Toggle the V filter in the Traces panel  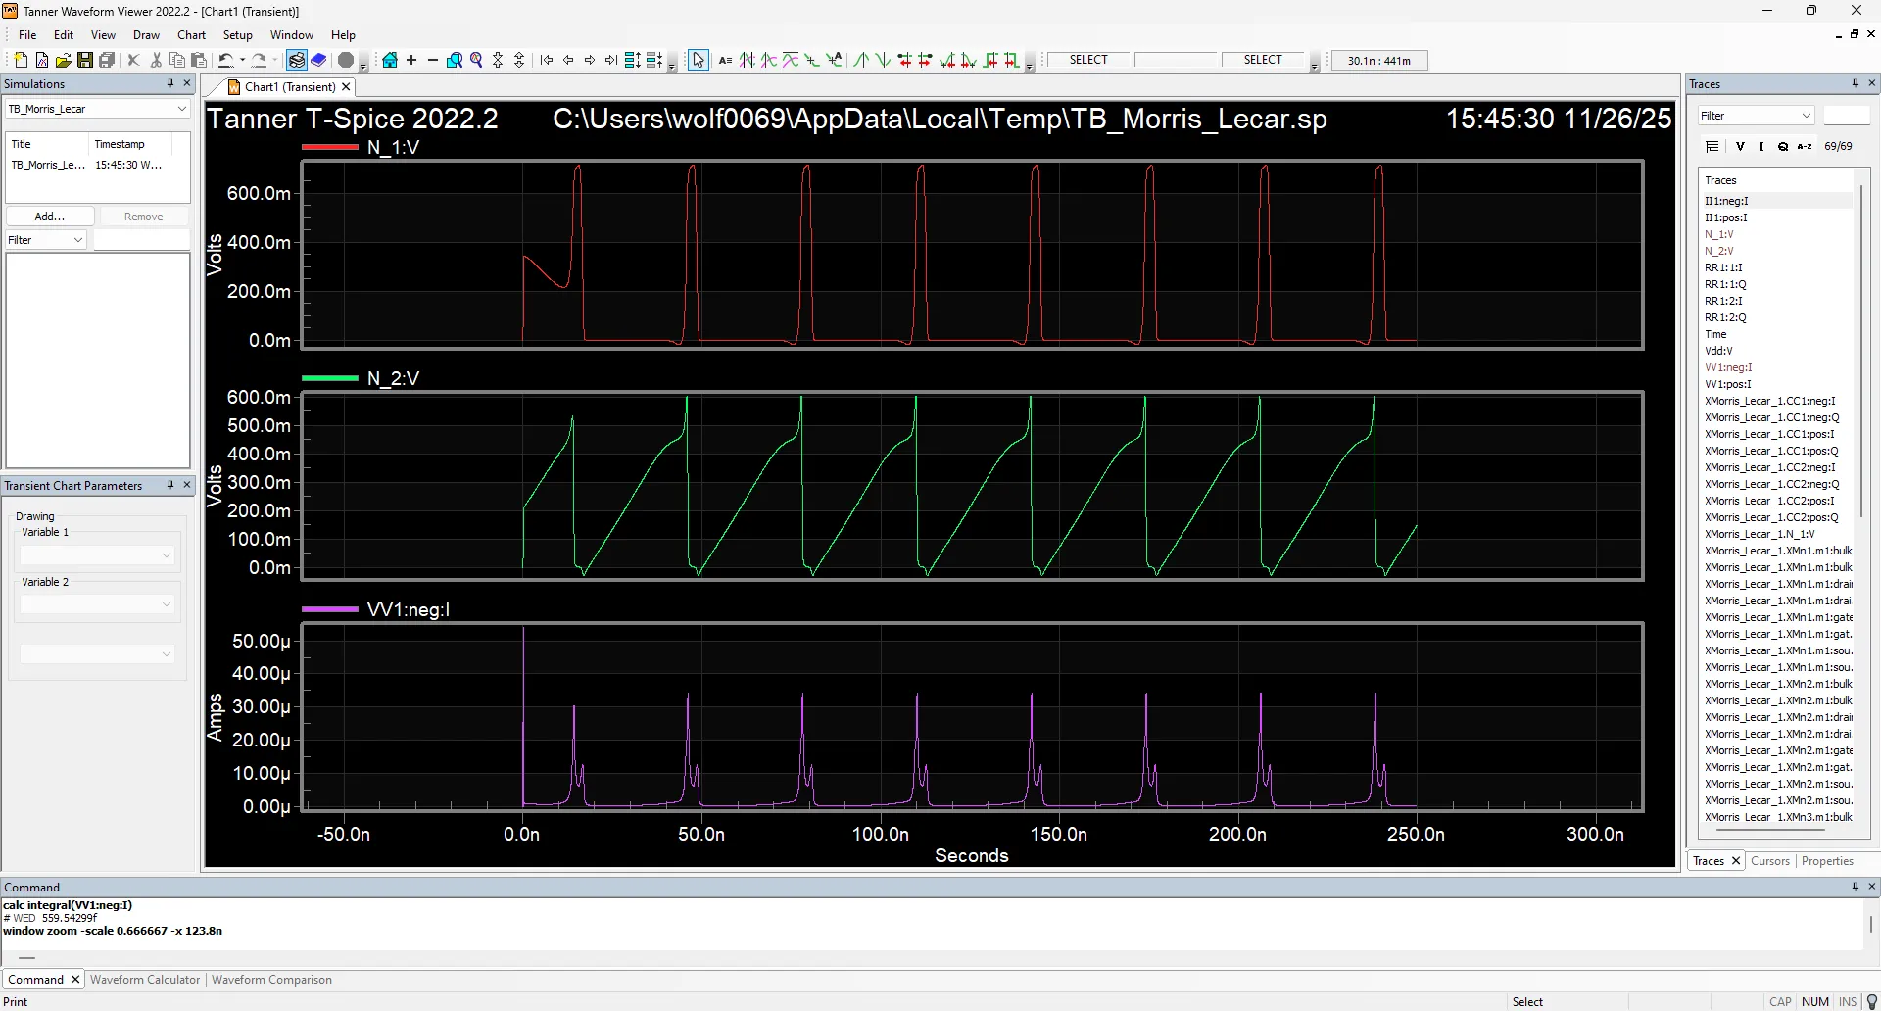pyautogui.click(x=1740, y=146)
